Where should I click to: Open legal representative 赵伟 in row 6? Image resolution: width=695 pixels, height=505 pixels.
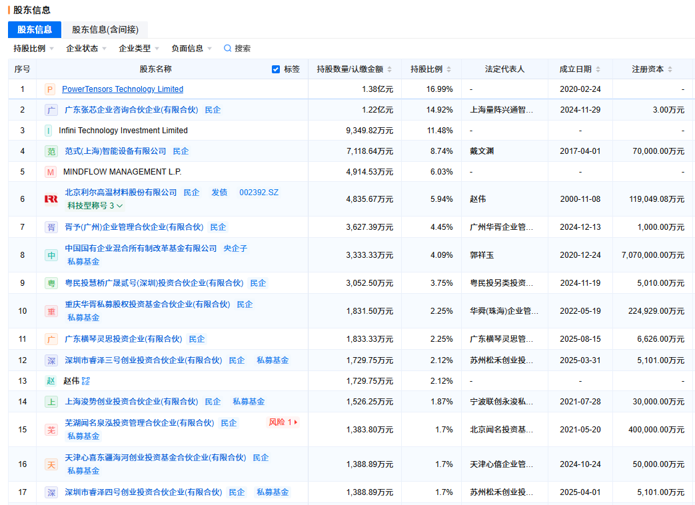tap(478, 199)
